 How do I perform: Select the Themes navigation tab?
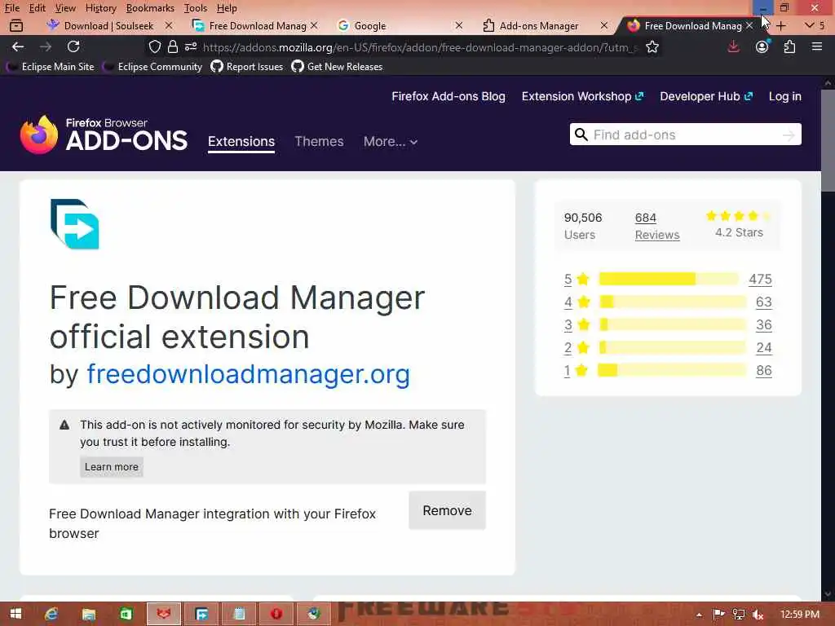click(x=319, y=142)
